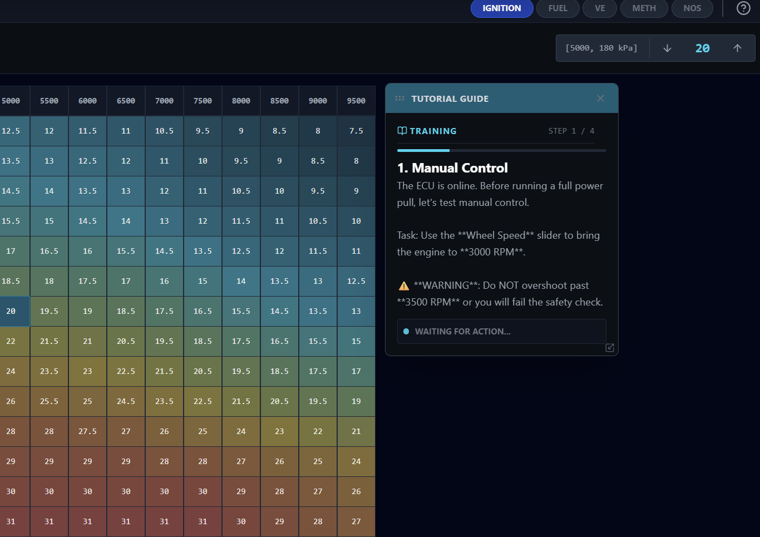
Task: Click the 27.5 cell in the 6000 column
Action: [x=87, y=431]
